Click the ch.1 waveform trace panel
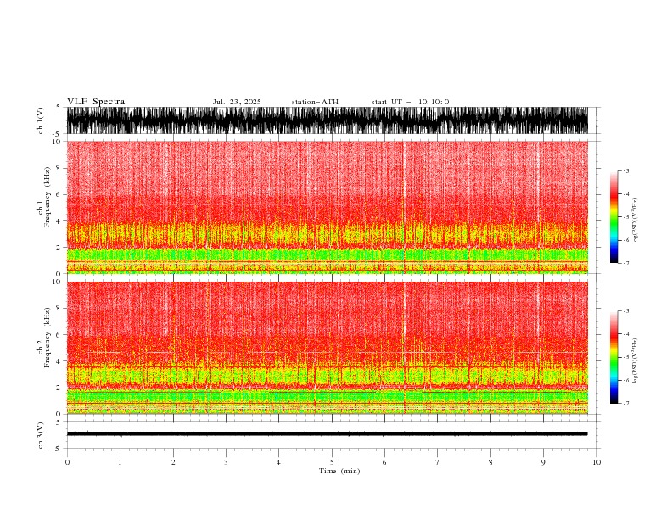The image size is (672, 519). 328,120
